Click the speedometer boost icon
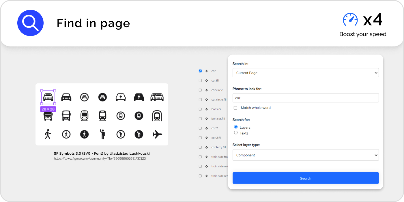The image size is (404, 202). point(350,20)
